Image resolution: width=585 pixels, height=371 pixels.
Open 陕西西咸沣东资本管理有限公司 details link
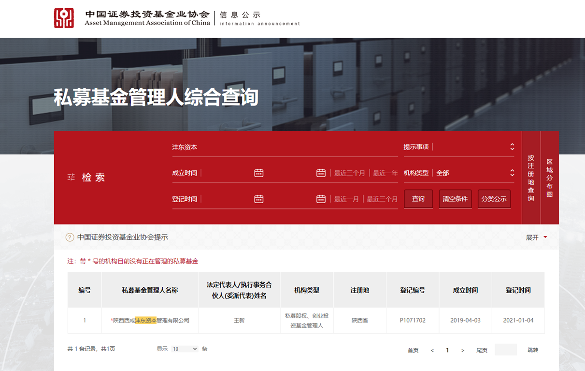tap(151, 321)
